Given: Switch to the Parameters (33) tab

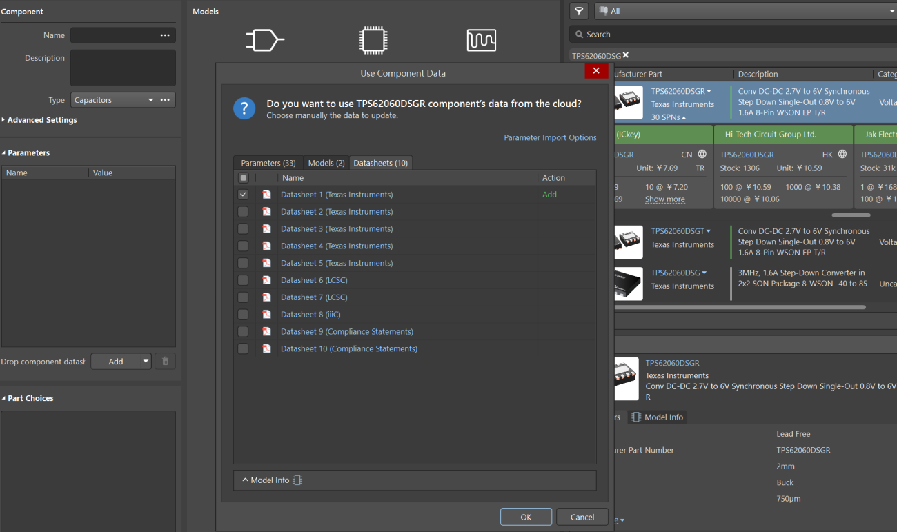Looking at the screenshot, I should (268, 163).
